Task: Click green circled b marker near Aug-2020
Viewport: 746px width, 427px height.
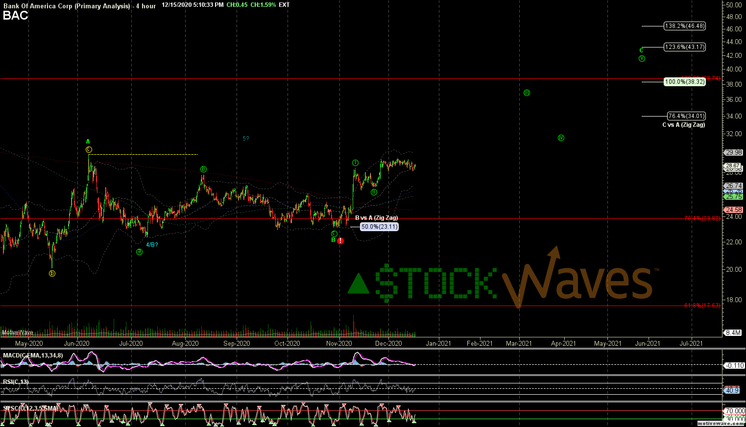Action: (203, 169)
